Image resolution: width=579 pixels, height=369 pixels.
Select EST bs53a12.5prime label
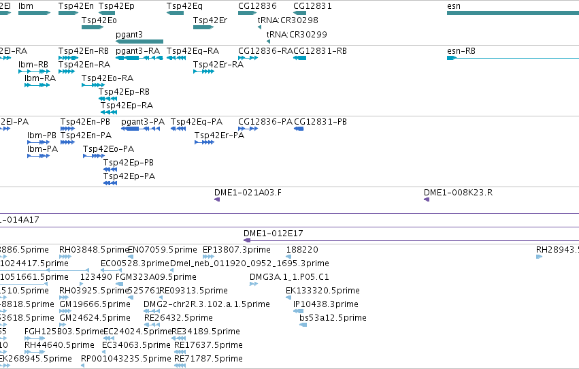333,318
